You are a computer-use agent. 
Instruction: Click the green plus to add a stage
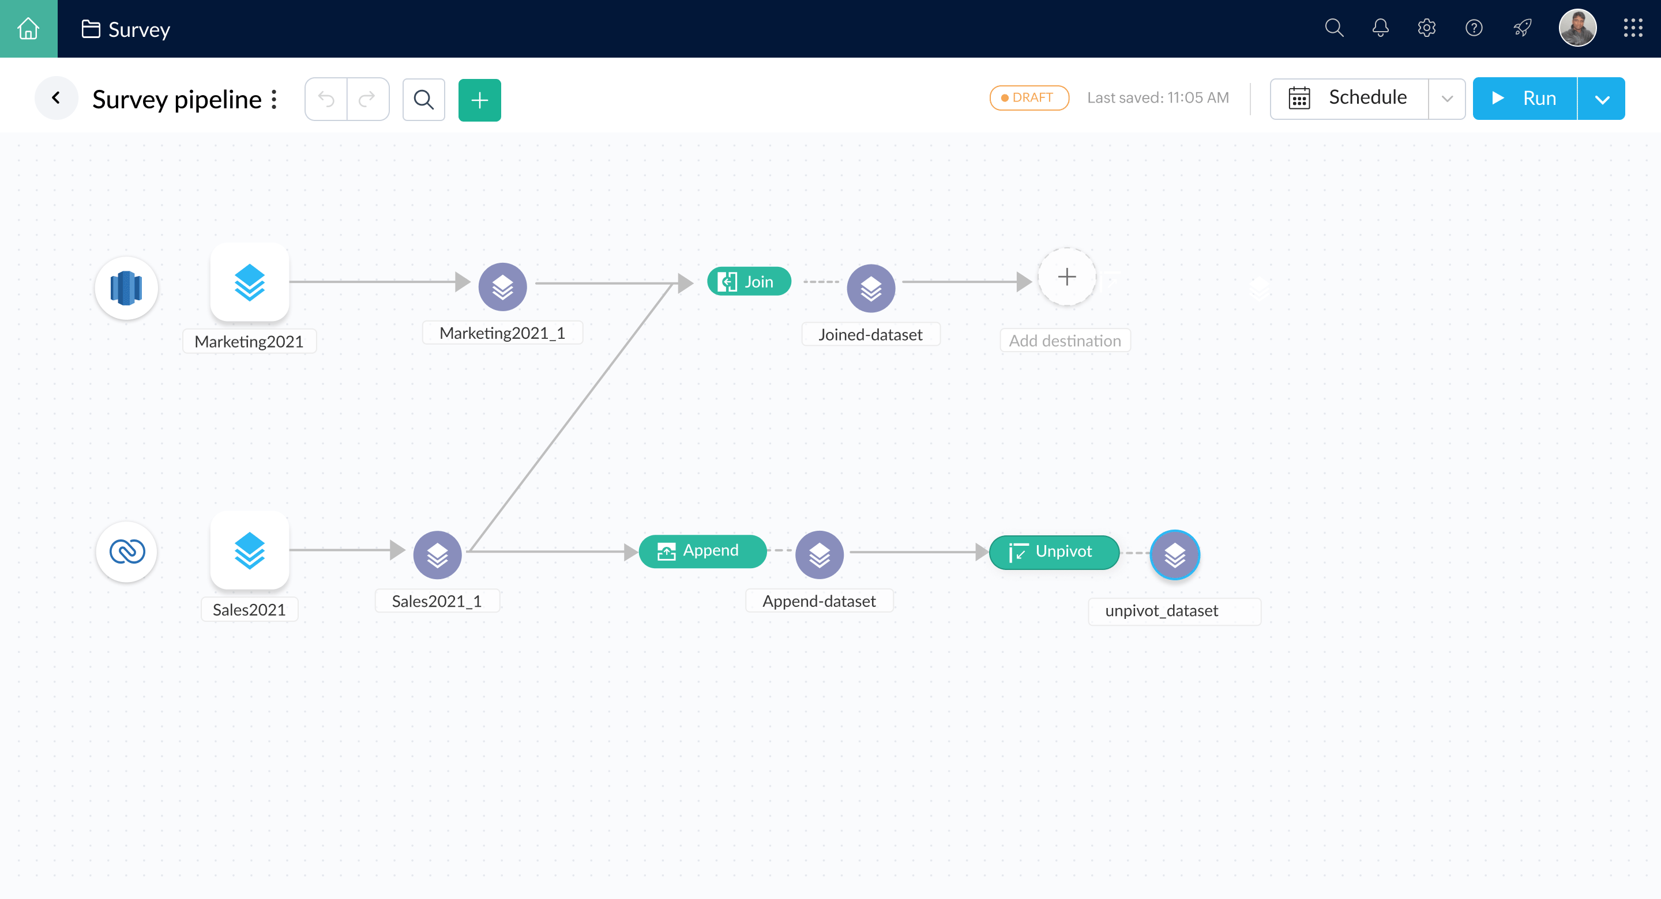point(479,100)
